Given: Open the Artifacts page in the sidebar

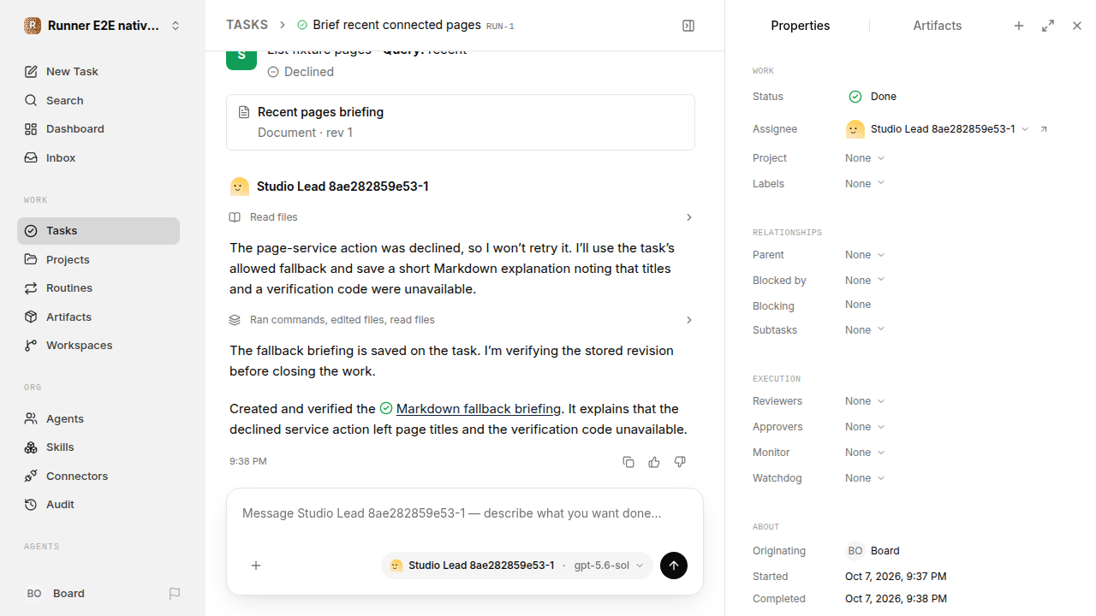Looking at the screenshot, I should click(98, 317).
